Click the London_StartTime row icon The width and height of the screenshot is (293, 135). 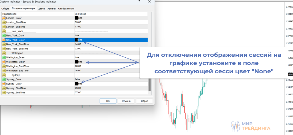coord(4,22)
